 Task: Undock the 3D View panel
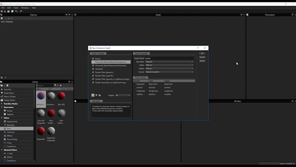pos(292,101)
